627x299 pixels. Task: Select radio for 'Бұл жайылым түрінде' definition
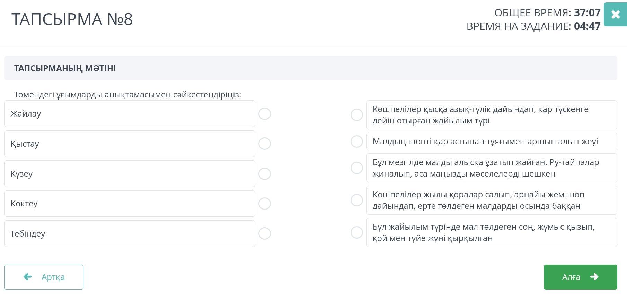pos(357,232)
